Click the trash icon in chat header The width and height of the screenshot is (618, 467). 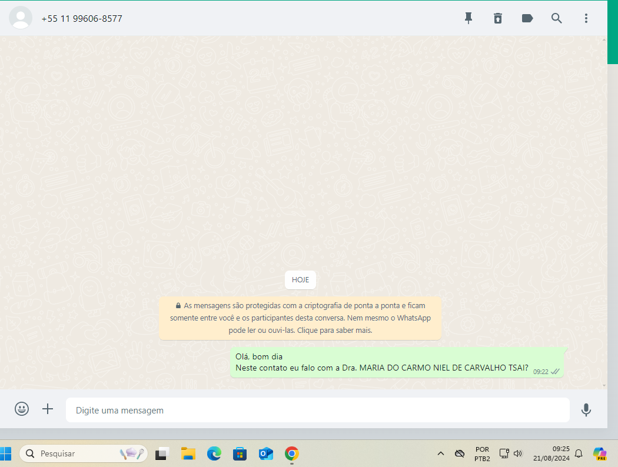click(x=498, y=18)
